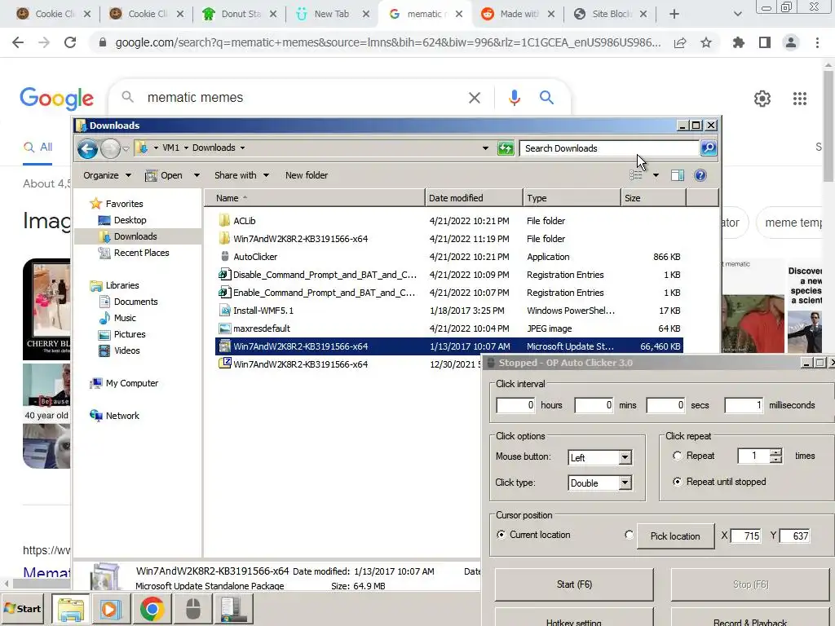The image size is (835, 626).
Task: Click Chrome back navigation arrow
Action: pos(18,42)
